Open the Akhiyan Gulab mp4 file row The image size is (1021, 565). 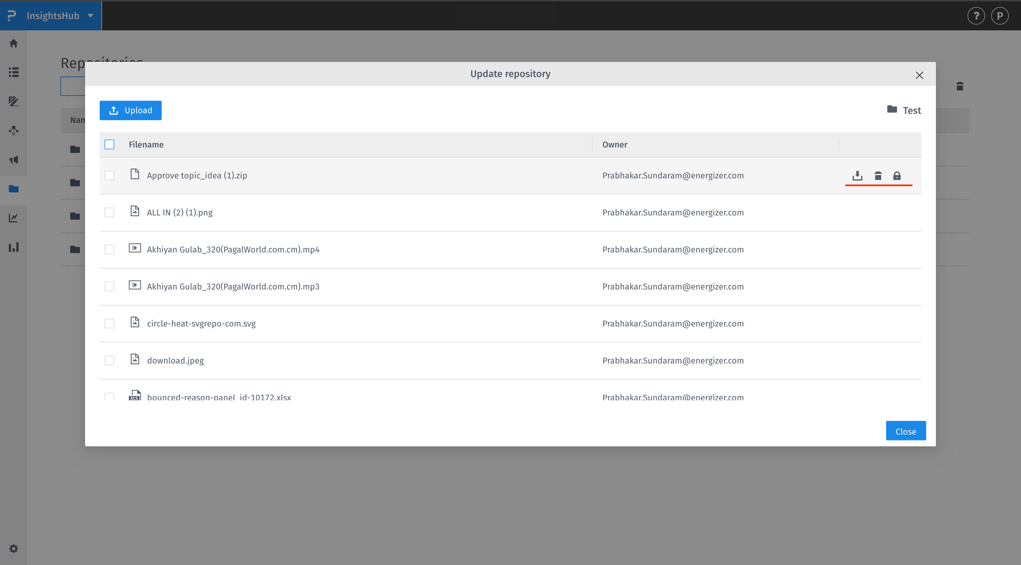[233, 250]
